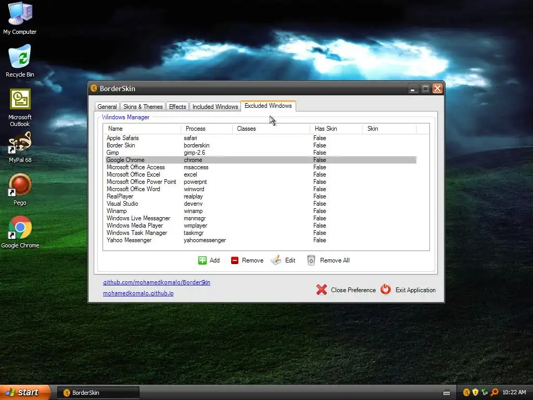533x400 pixels.
Task: Select the Microsoft Office Access row
Action: coord(261,167)
